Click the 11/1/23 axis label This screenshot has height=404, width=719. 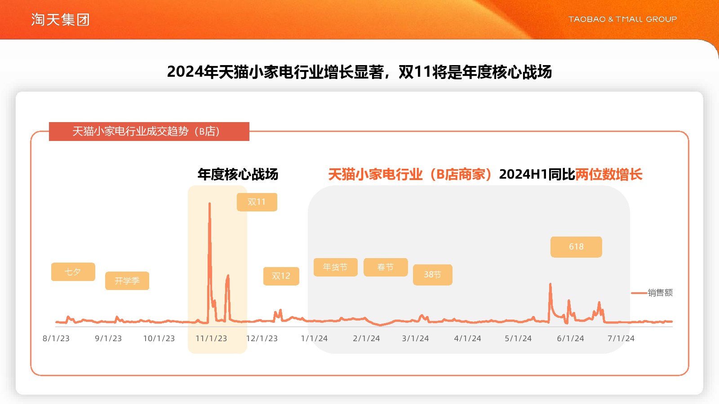click(211, 338)
